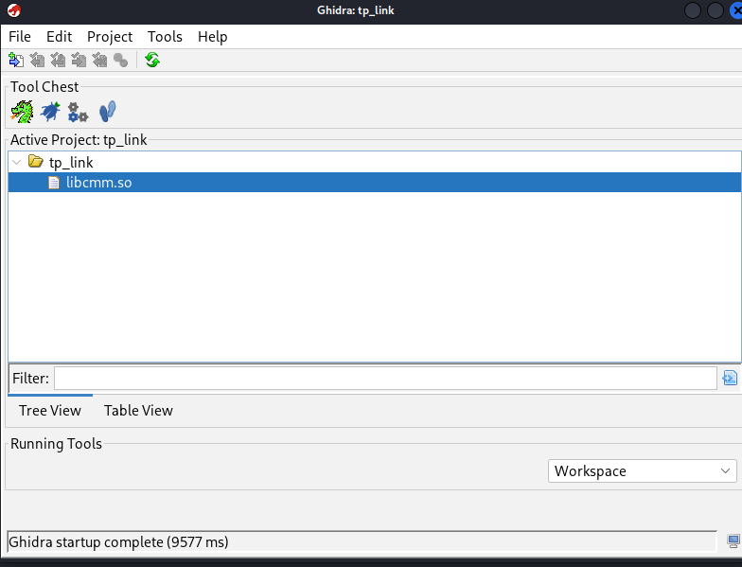This screenshot has width=742, height=567.
Task: Launch the Debugger bug tool
Action: pos(50,112)
